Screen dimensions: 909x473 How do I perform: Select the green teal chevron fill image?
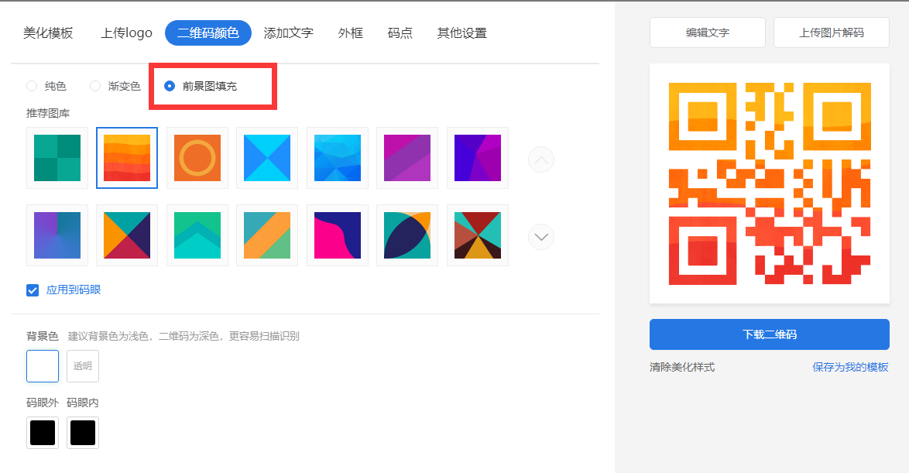[x=197, y=235]
